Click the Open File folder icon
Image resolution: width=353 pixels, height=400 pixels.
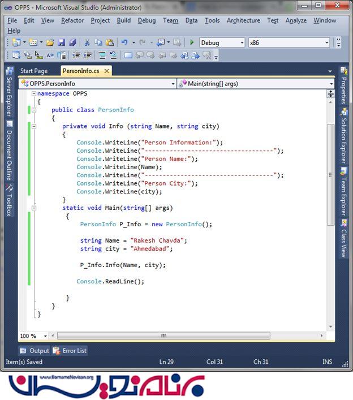(50, 43)
